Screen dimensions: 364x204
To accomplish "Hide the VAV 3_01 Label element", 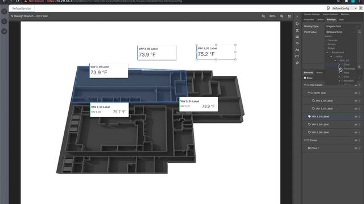I will pyautogui.click(x=355, y=109).
